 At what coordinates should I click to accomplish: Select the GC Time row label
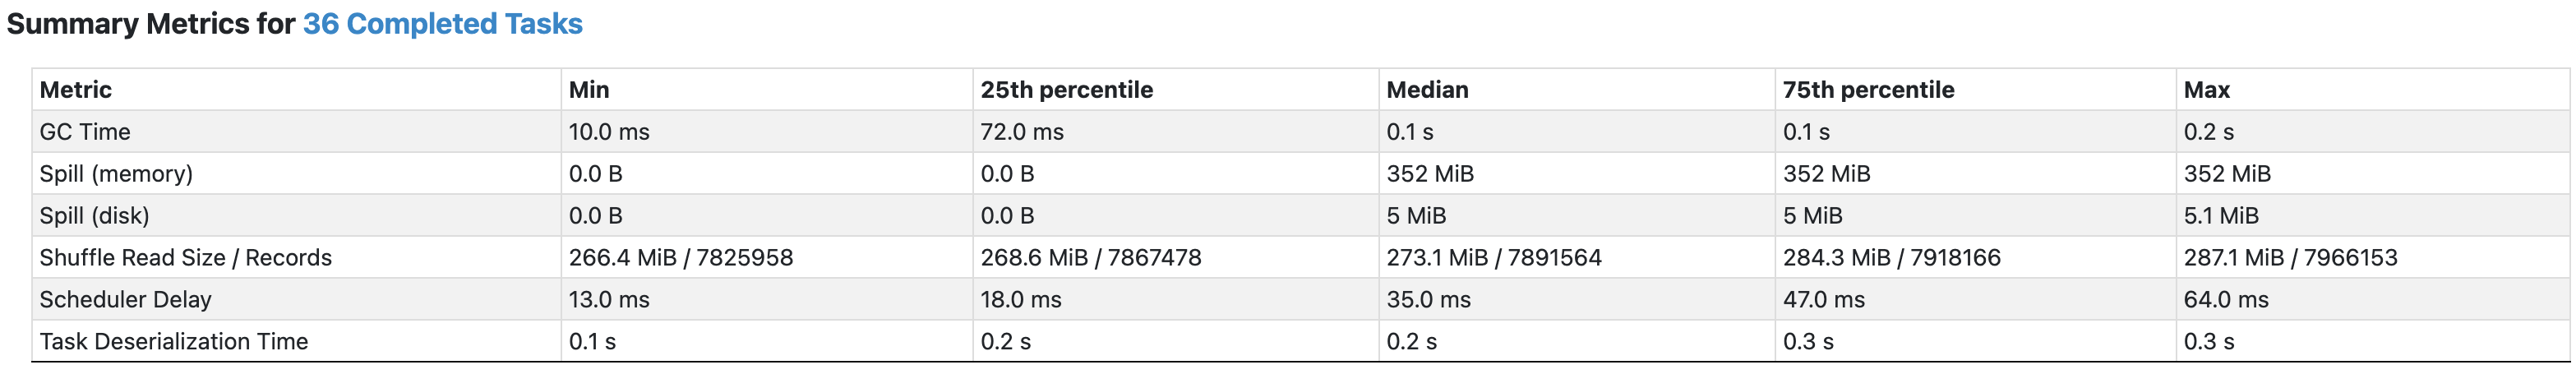85,132
